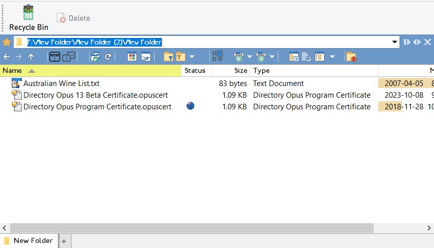434x248 pixels.
Task: Click the window with blue arrow icon
Action: (x=146, y=57)
